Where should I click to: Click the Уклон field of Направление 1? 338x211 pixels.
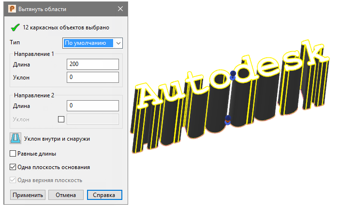pos(93,77)
